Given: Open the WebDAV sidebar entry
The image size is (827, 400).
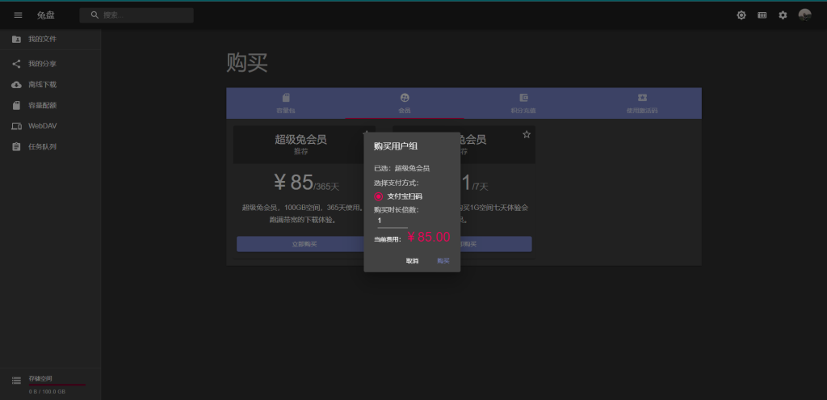Looking at the screenshot, I should (42, 126).
